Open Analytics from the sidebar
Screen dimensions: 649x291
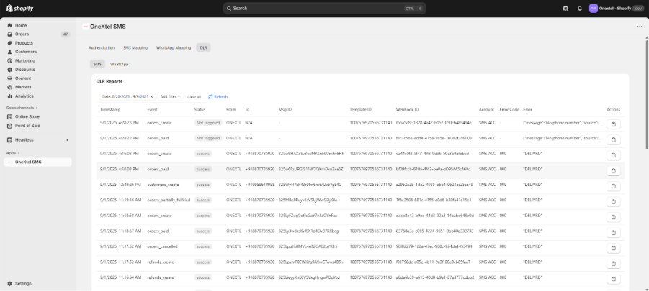click(24, 96)
